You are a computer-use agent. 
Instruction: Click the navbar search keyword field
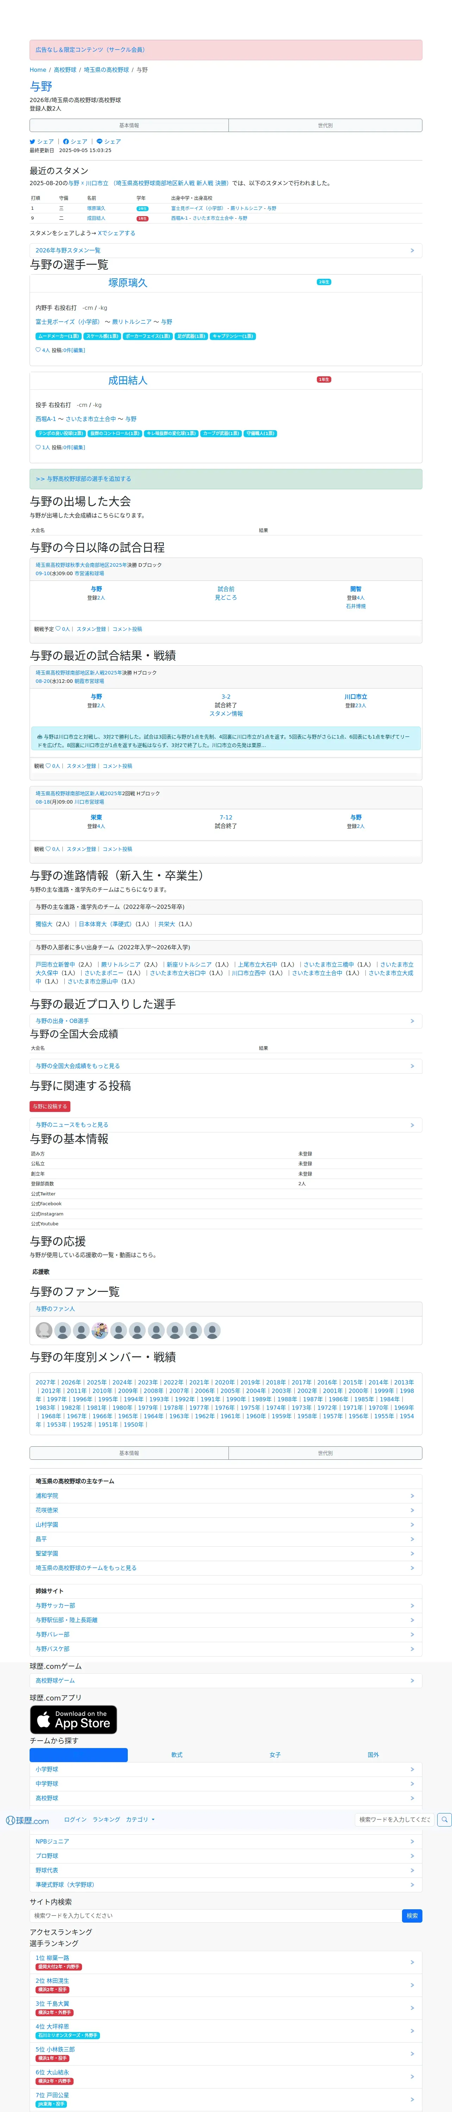click(395, 1819)
